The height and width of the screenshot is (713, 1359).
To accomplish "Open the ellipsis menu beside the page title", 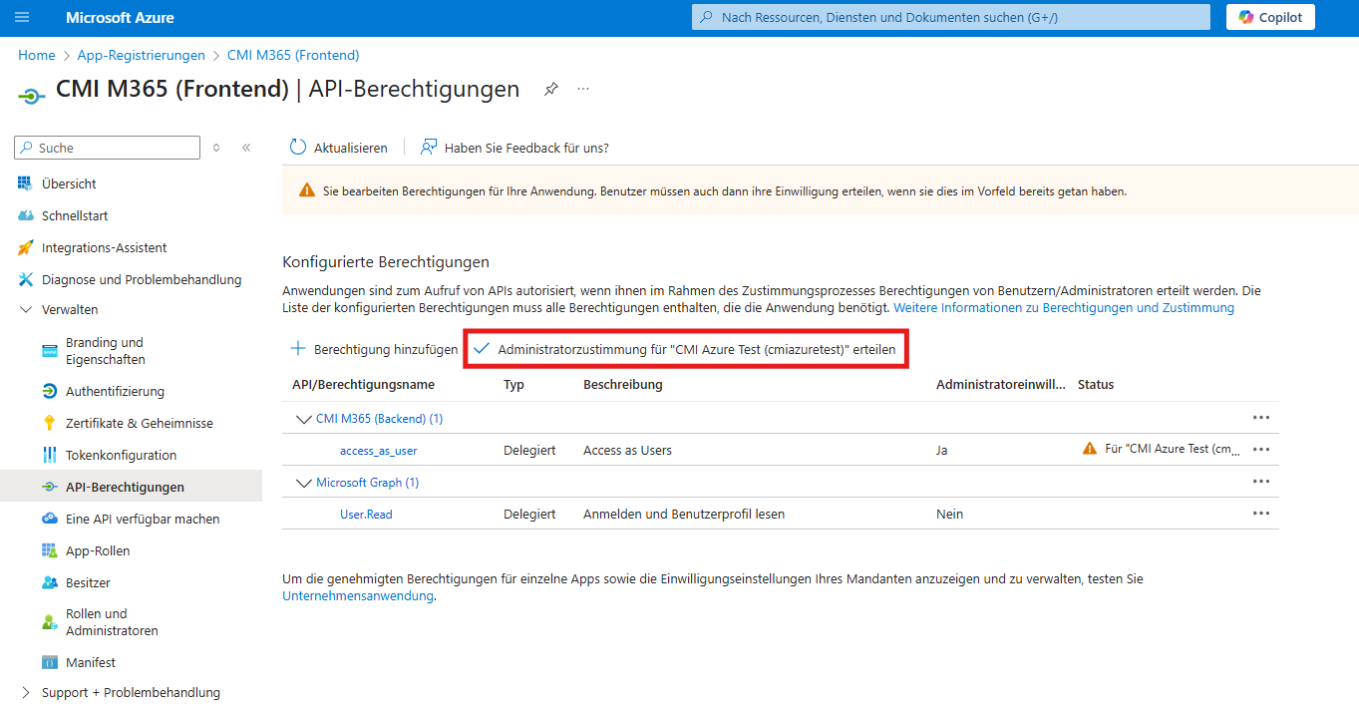I will (x=583, y=89).
